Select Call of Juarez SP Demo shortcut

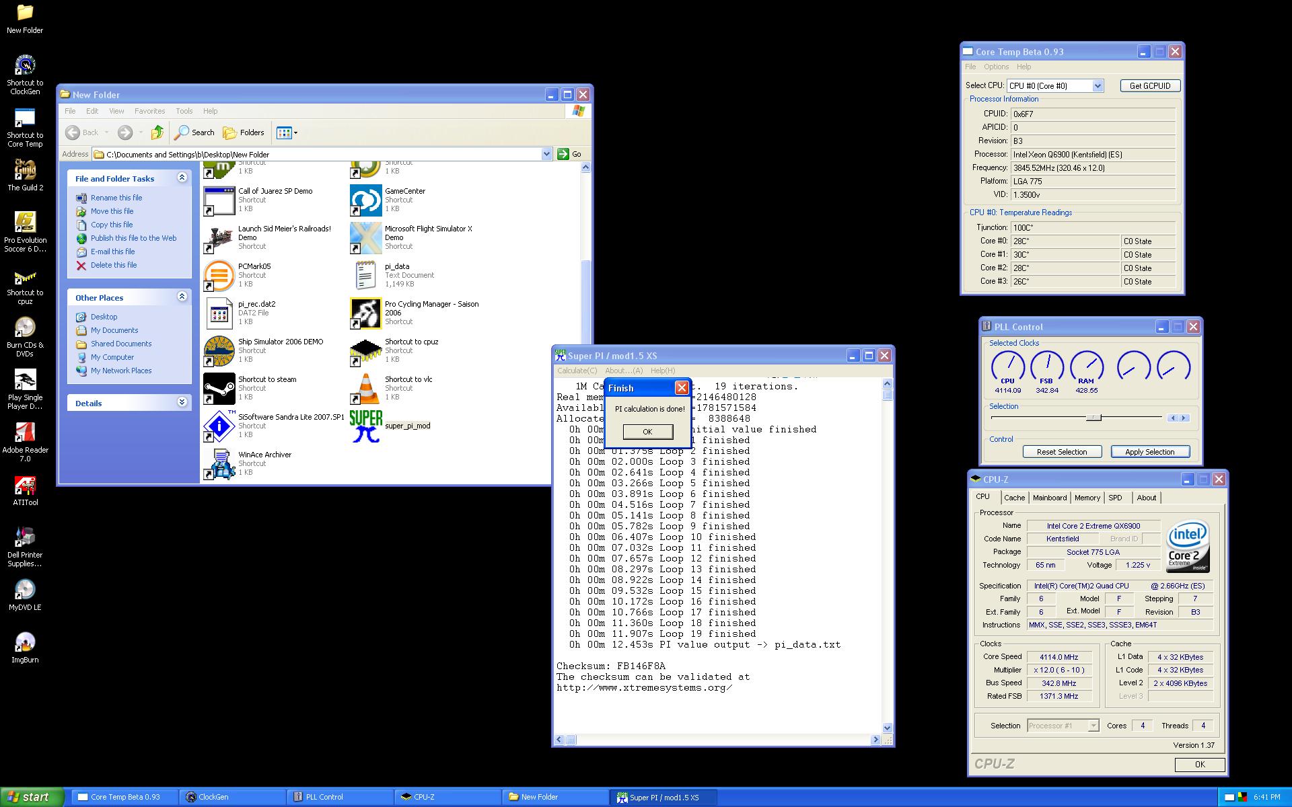219,200
